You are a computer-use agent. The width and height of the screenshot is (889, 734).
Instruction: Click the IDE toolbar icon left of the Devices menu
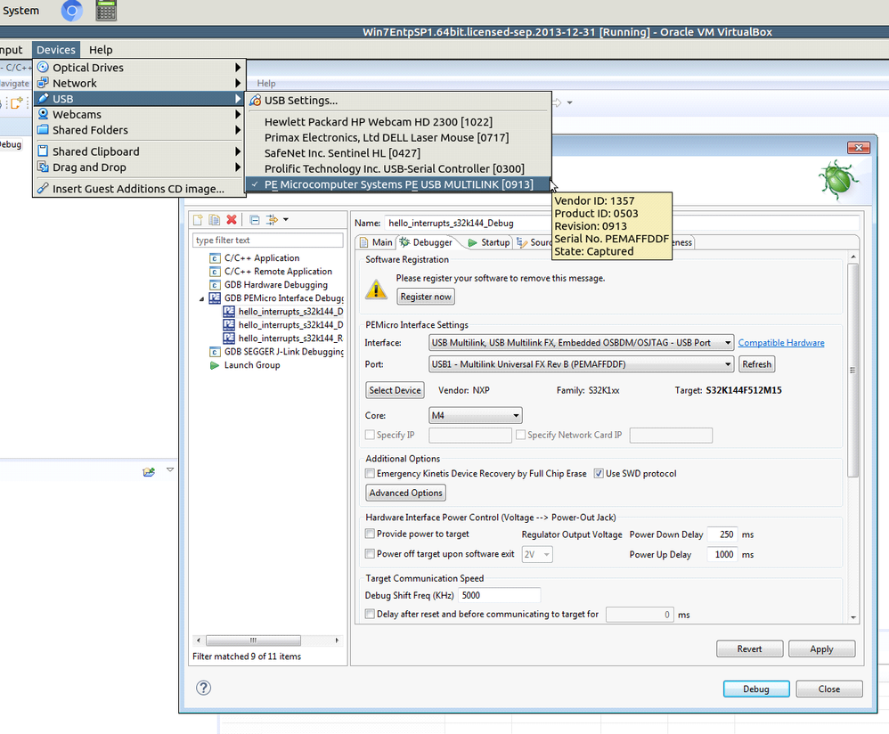pyautogui.click(x=16, y=102)
